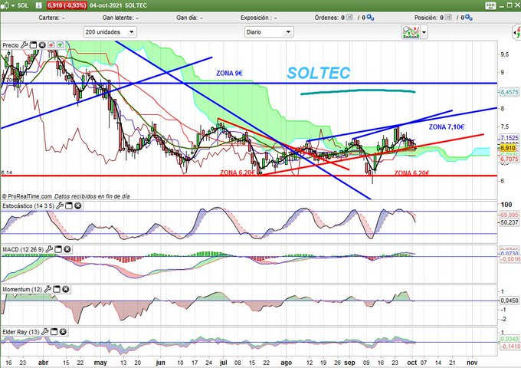Open Posición list icon

pyautogui.click(x=448, y=17)
